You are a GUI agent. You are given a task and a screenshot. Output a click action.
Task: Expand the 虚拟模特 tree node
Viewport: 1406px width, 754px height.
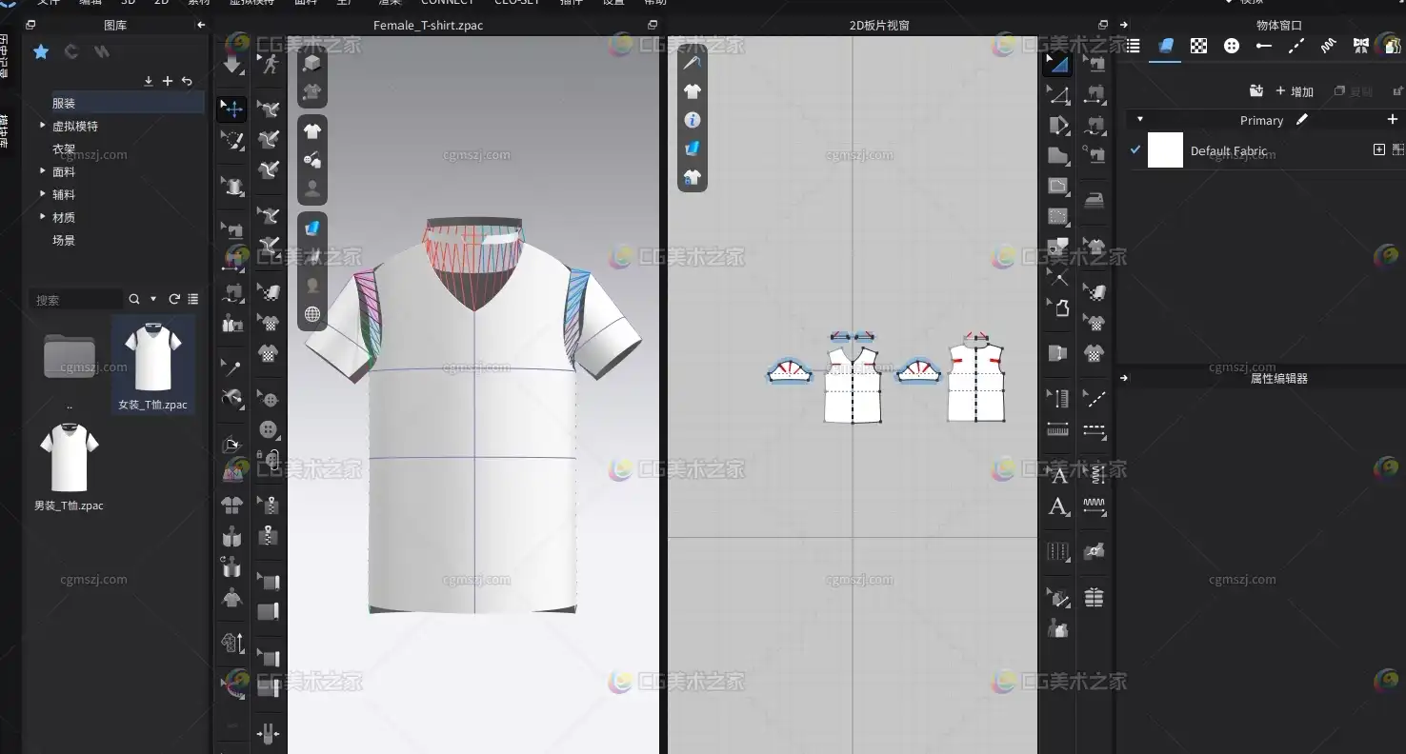point(43,126)
